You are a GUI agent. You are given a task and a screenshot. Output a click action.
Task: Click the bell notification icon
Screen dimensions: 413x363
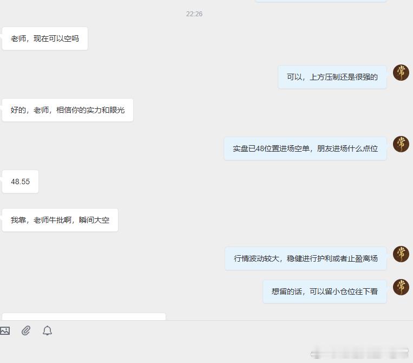click(x=47, y=330)
